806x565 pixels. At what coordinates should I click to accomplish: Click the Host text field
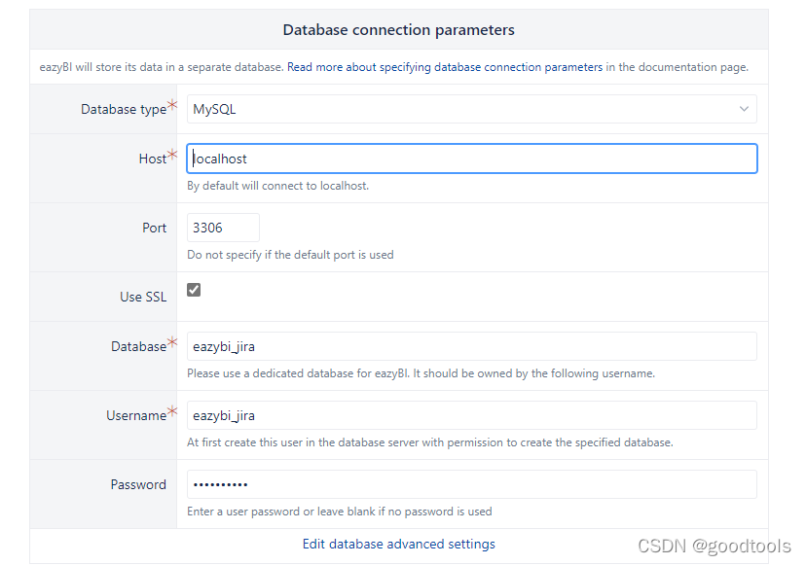471,159
